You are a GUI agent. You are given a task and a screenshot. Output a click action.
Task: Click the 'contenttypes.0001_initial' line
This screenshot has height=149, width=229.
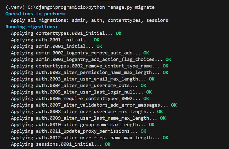tap(66, 33)
